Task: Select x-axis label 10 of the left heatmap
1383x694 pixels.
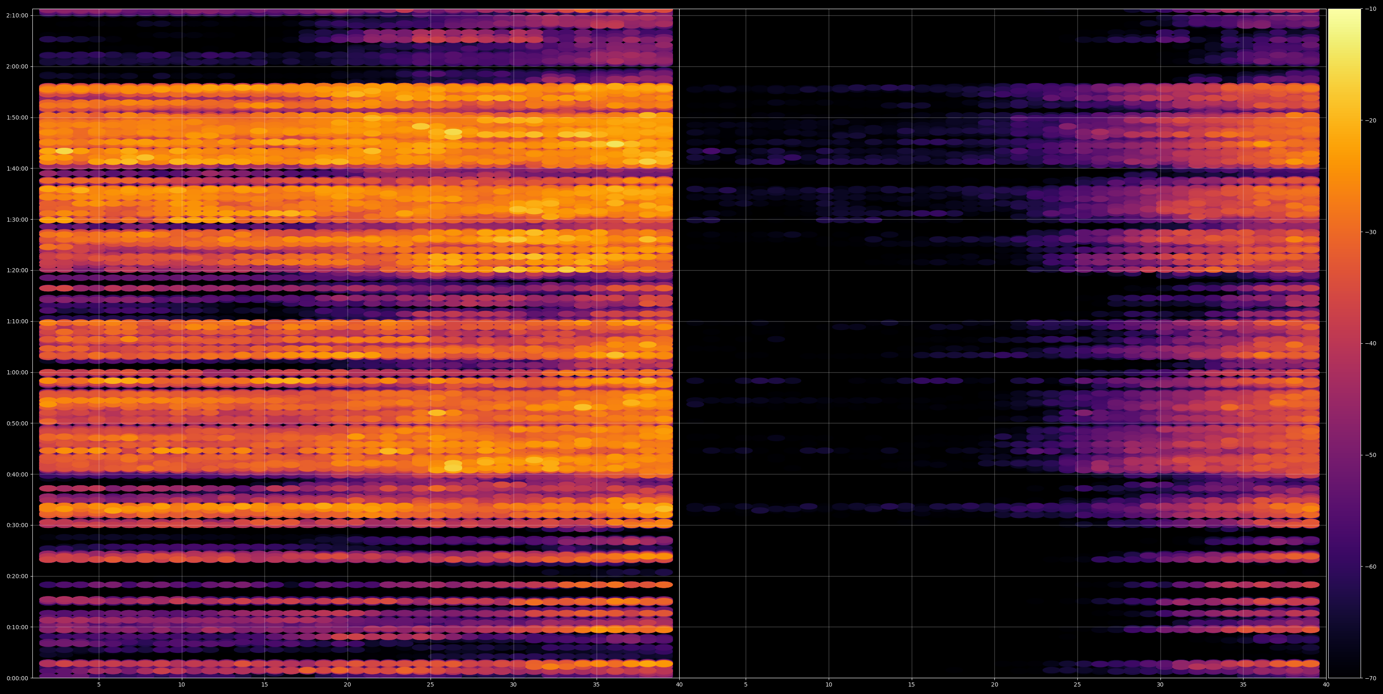Action: [x=181, y=685]
